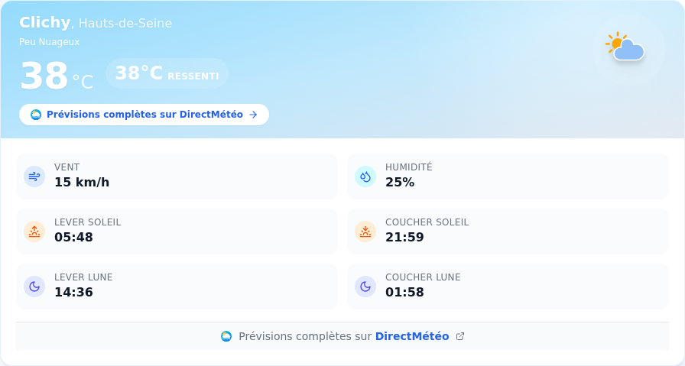The image size is (685, 366).
Task: Click the moon icon beside Lever Lune
Action: tap(34, 287)
